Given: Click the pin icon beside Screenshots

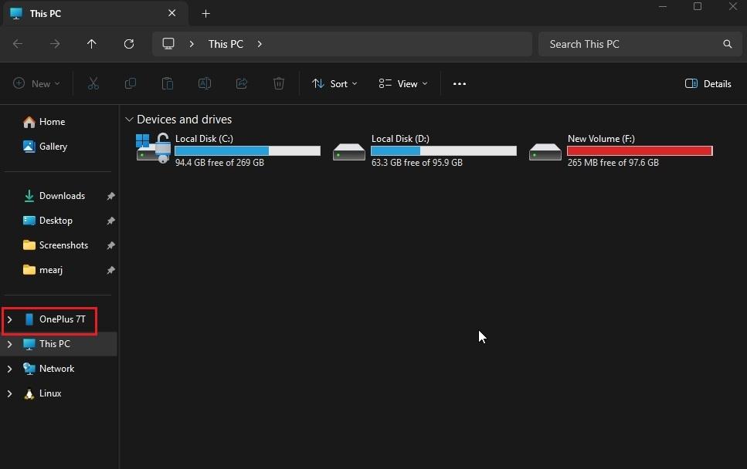Looking at the screenshot, I should (x=110, y=245).
